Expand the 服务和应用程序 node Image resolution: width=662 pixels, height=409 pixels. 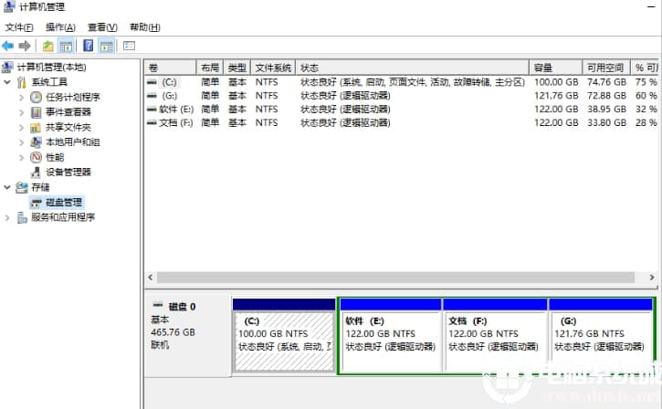pos(7,217)
